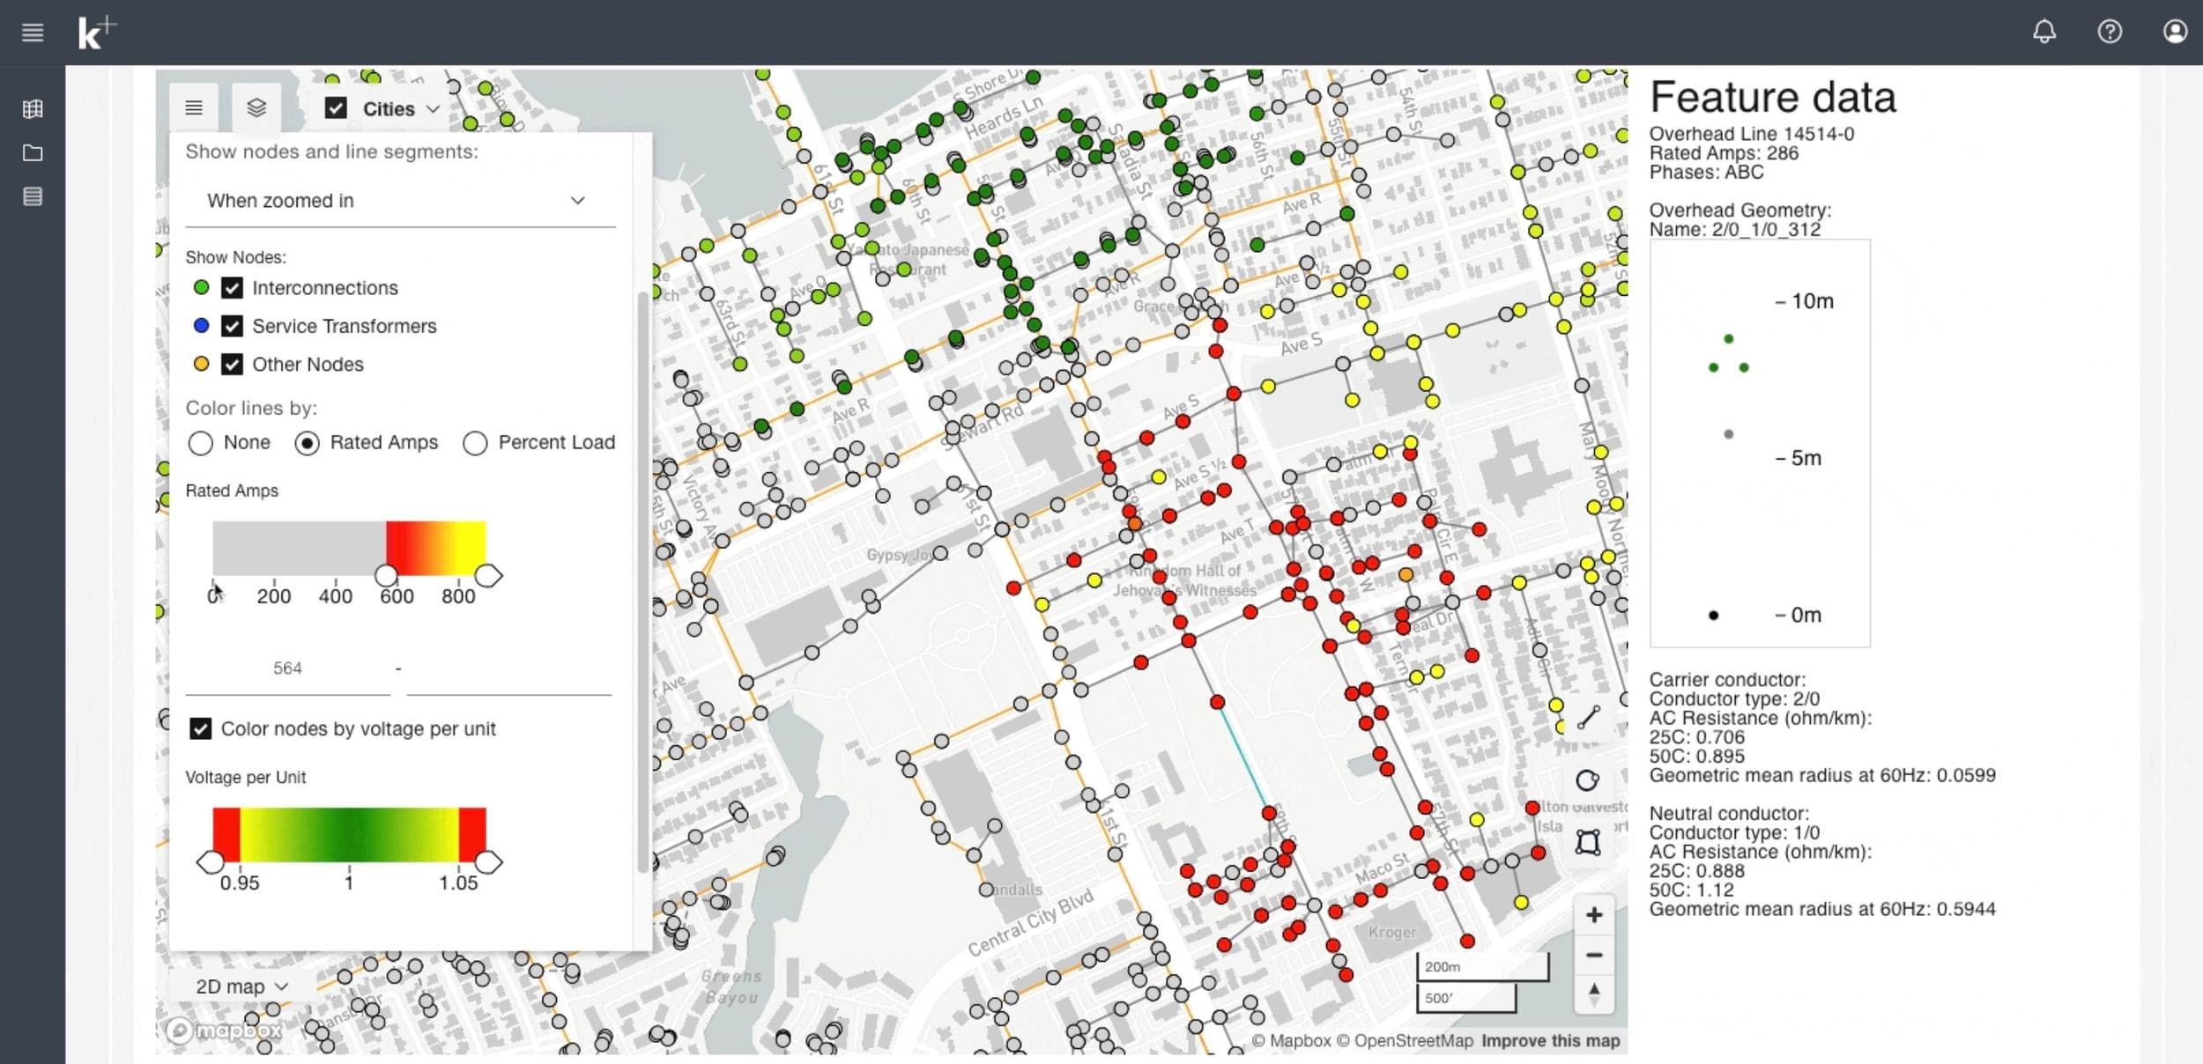This screenshot has height=1064, width=2203.
Task: Uncheck the Service Transformers node filter
Action: [x=232, y=326]
